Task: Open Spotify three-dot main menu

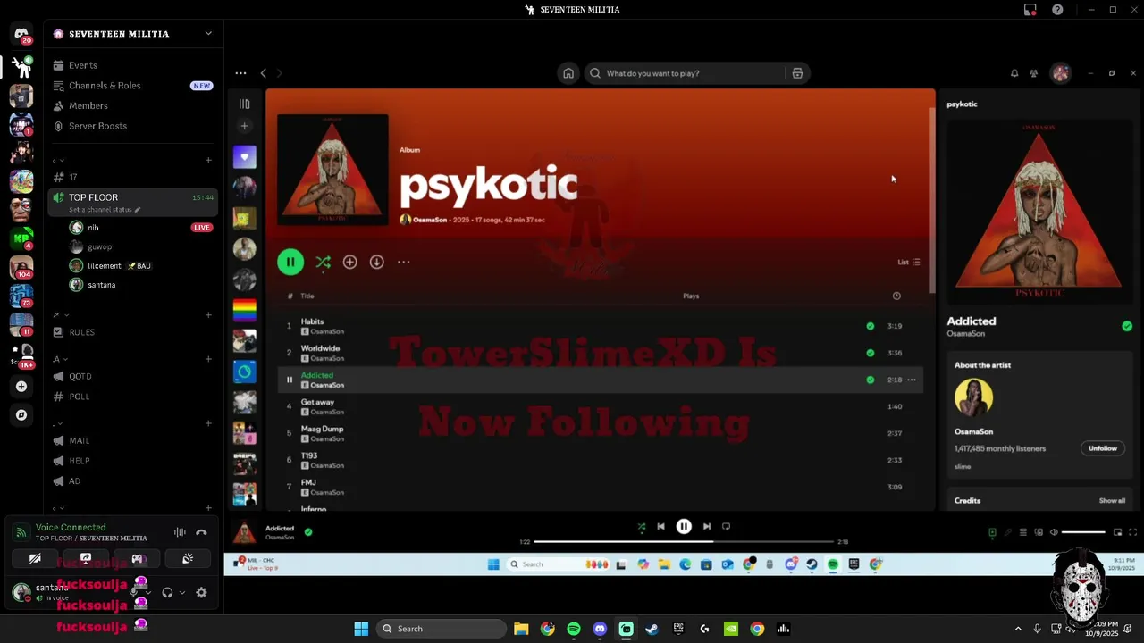Action: click(x=240, y=73)
